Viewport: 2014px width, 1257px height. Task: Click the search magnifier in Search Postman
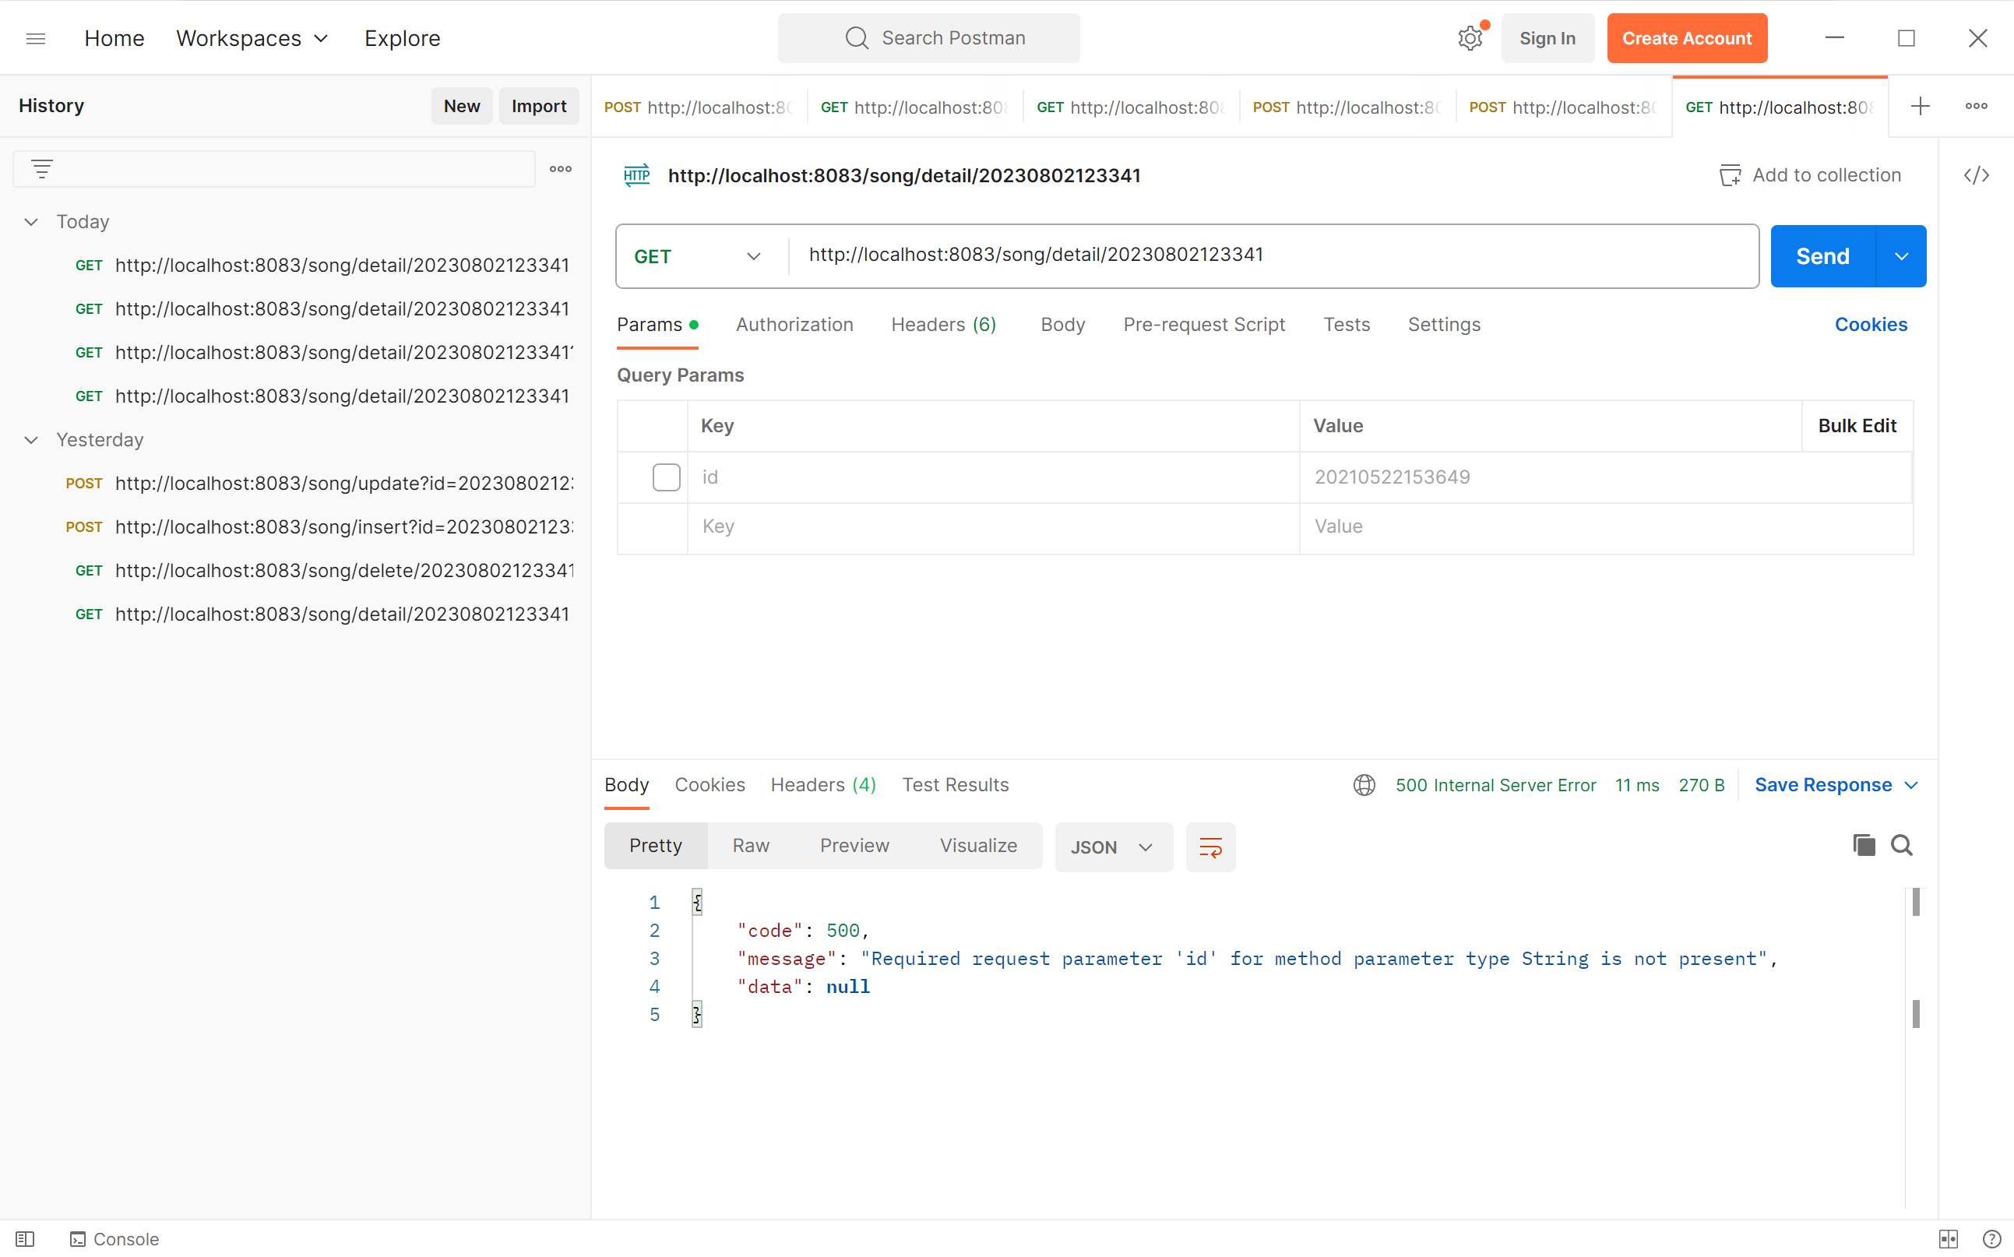pos(856,38)
